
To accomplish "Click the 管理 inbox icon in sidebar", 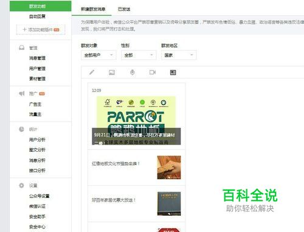I will 22,48.
